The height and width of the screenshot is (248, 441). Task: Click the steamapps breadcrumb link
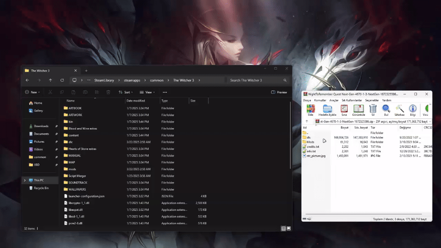tap(132, 80)
